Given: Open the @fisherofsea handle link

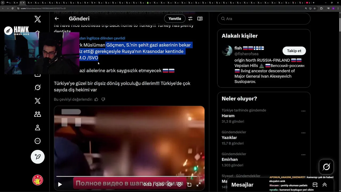Looking at the screenshot, I should [246, 54].
